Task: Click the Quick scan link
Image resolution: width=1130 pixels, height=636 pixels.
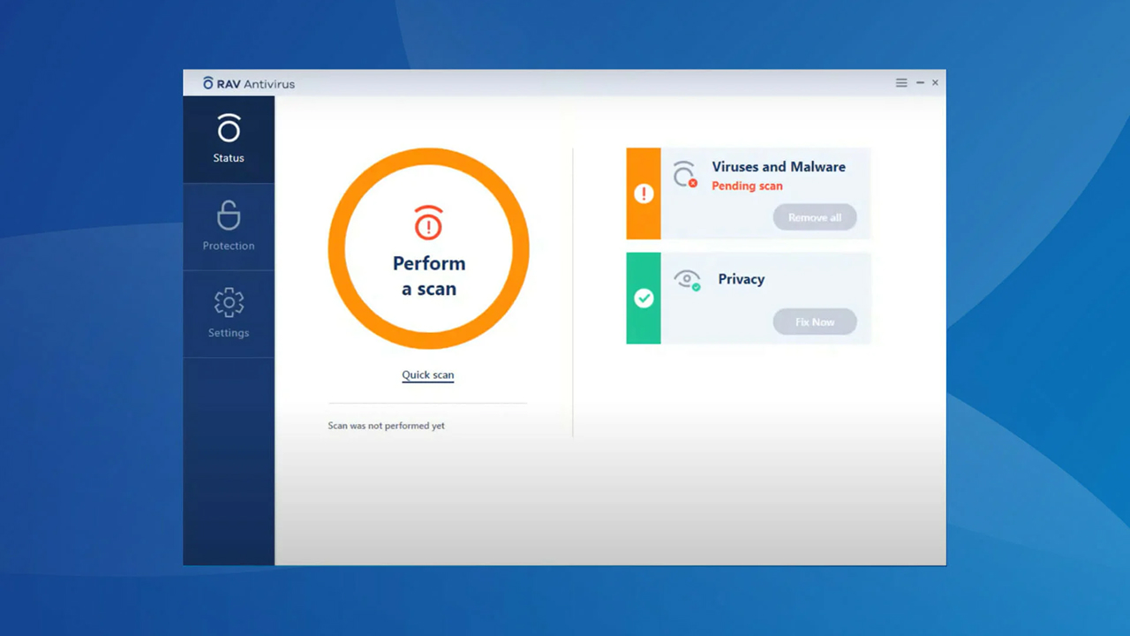Action: [x=428, y=375]
